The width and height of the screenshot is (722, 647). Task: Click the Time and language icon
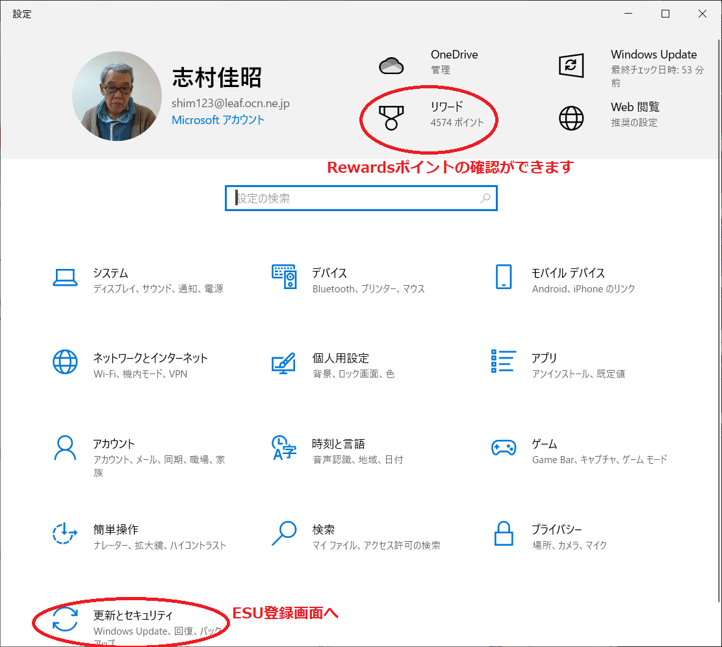(x=284, y=448)
